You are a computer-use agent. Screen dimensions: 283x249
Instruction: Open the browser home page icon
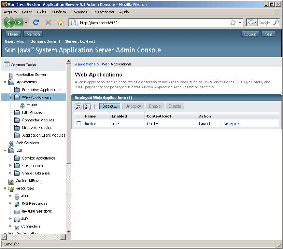(x=60, y=23)
